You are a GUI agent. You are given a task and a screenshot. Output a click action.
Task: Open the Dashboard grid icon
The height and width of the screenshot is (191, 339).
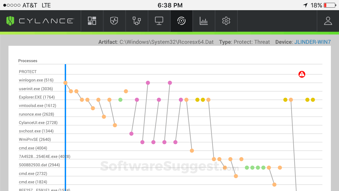click(x=92, y=21)
